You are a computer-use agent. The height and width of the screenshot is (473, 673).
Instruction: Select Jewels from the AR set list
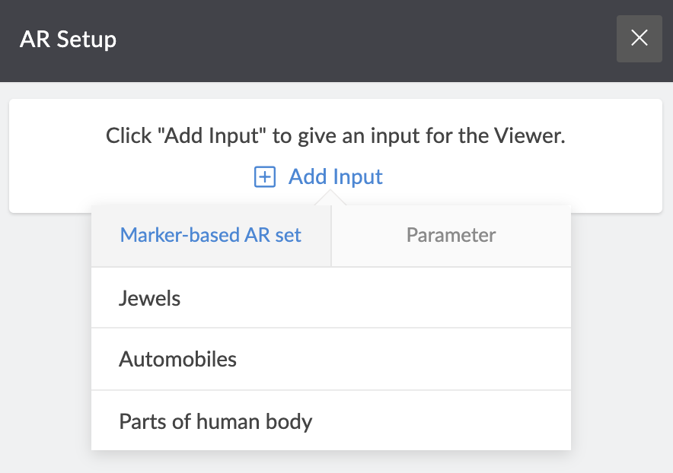pyautogui.click(x=149, y=298)
